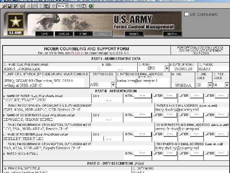This screenshot has width=230, height=173.
Task: Click the Rater's AKO email address field
Action: 192,110
